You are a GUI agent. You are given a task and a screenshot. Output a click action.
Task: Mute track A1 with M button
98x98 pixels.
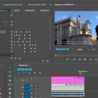click(x=36, y=93)
